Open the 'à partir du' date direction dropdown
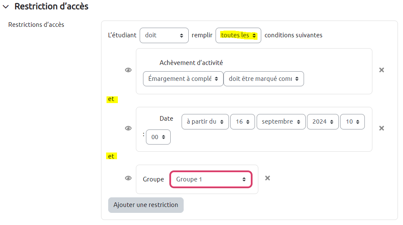 point(205,122)
